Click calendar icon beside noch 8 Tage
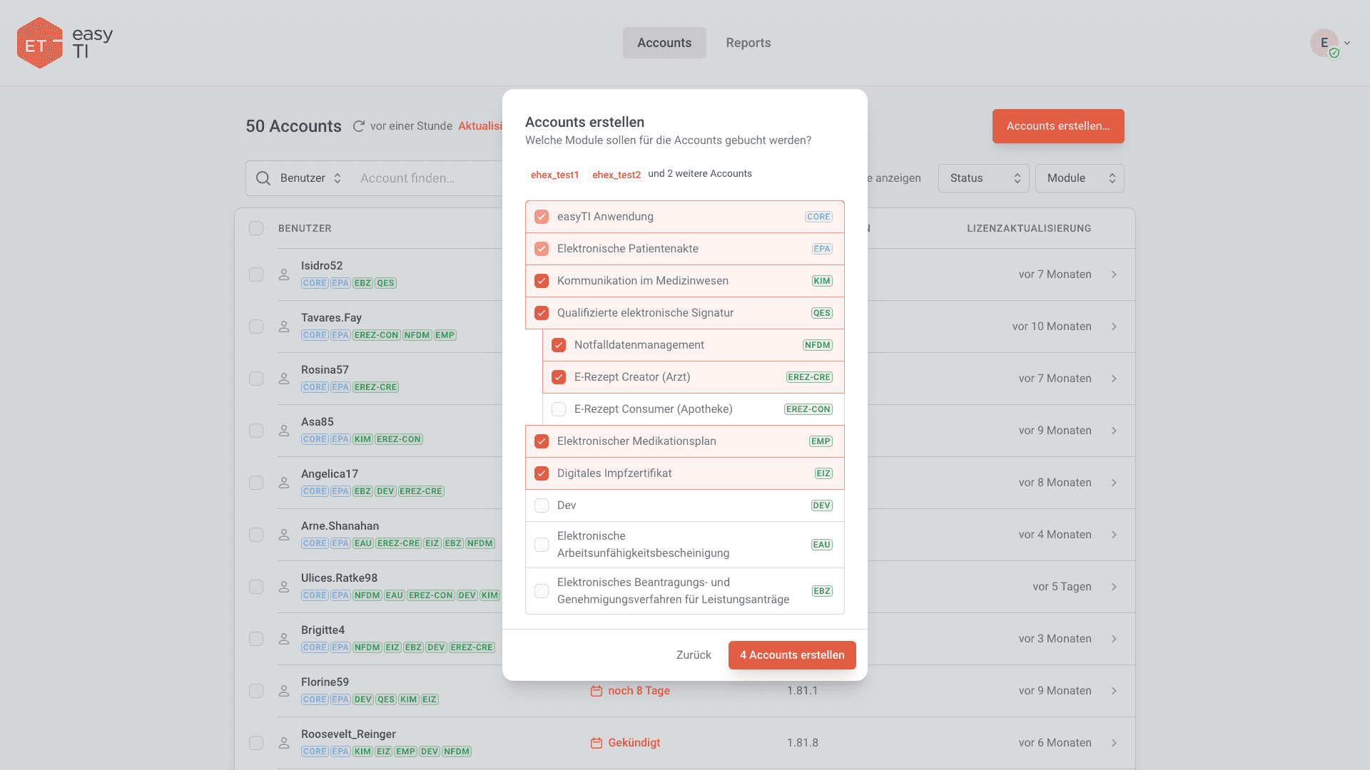The height and width of the screenshot is (770, 1370). tap(597, 691)
